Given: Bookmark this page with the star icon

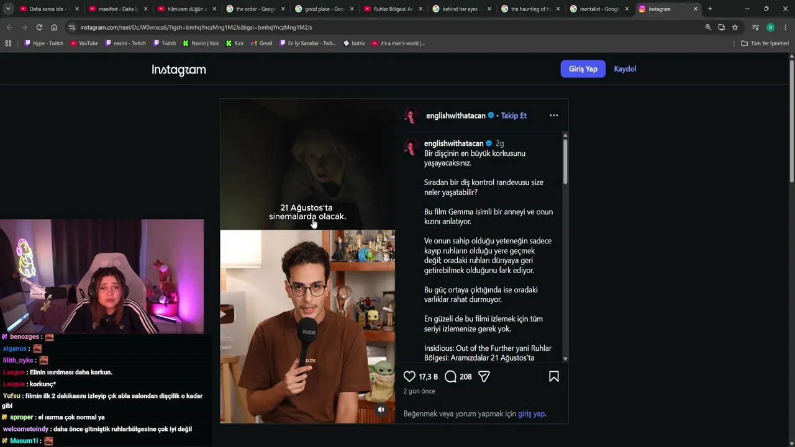Looking at the screenshot, I should (735, 27).
